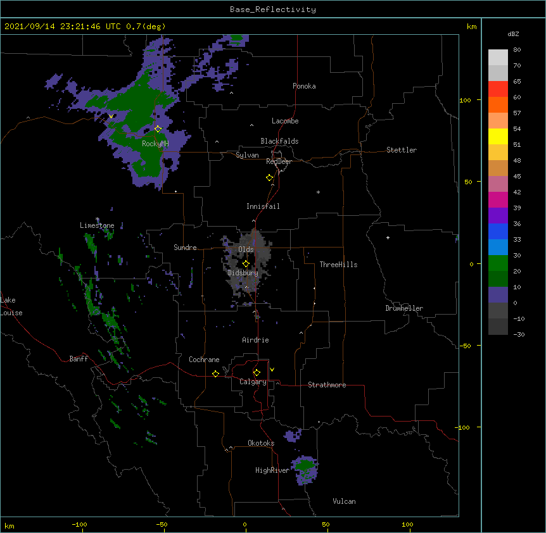This screenshot has width=546, height=533.
Task: Click the yellow station marker near RockyMH
Action: (158, 129)
